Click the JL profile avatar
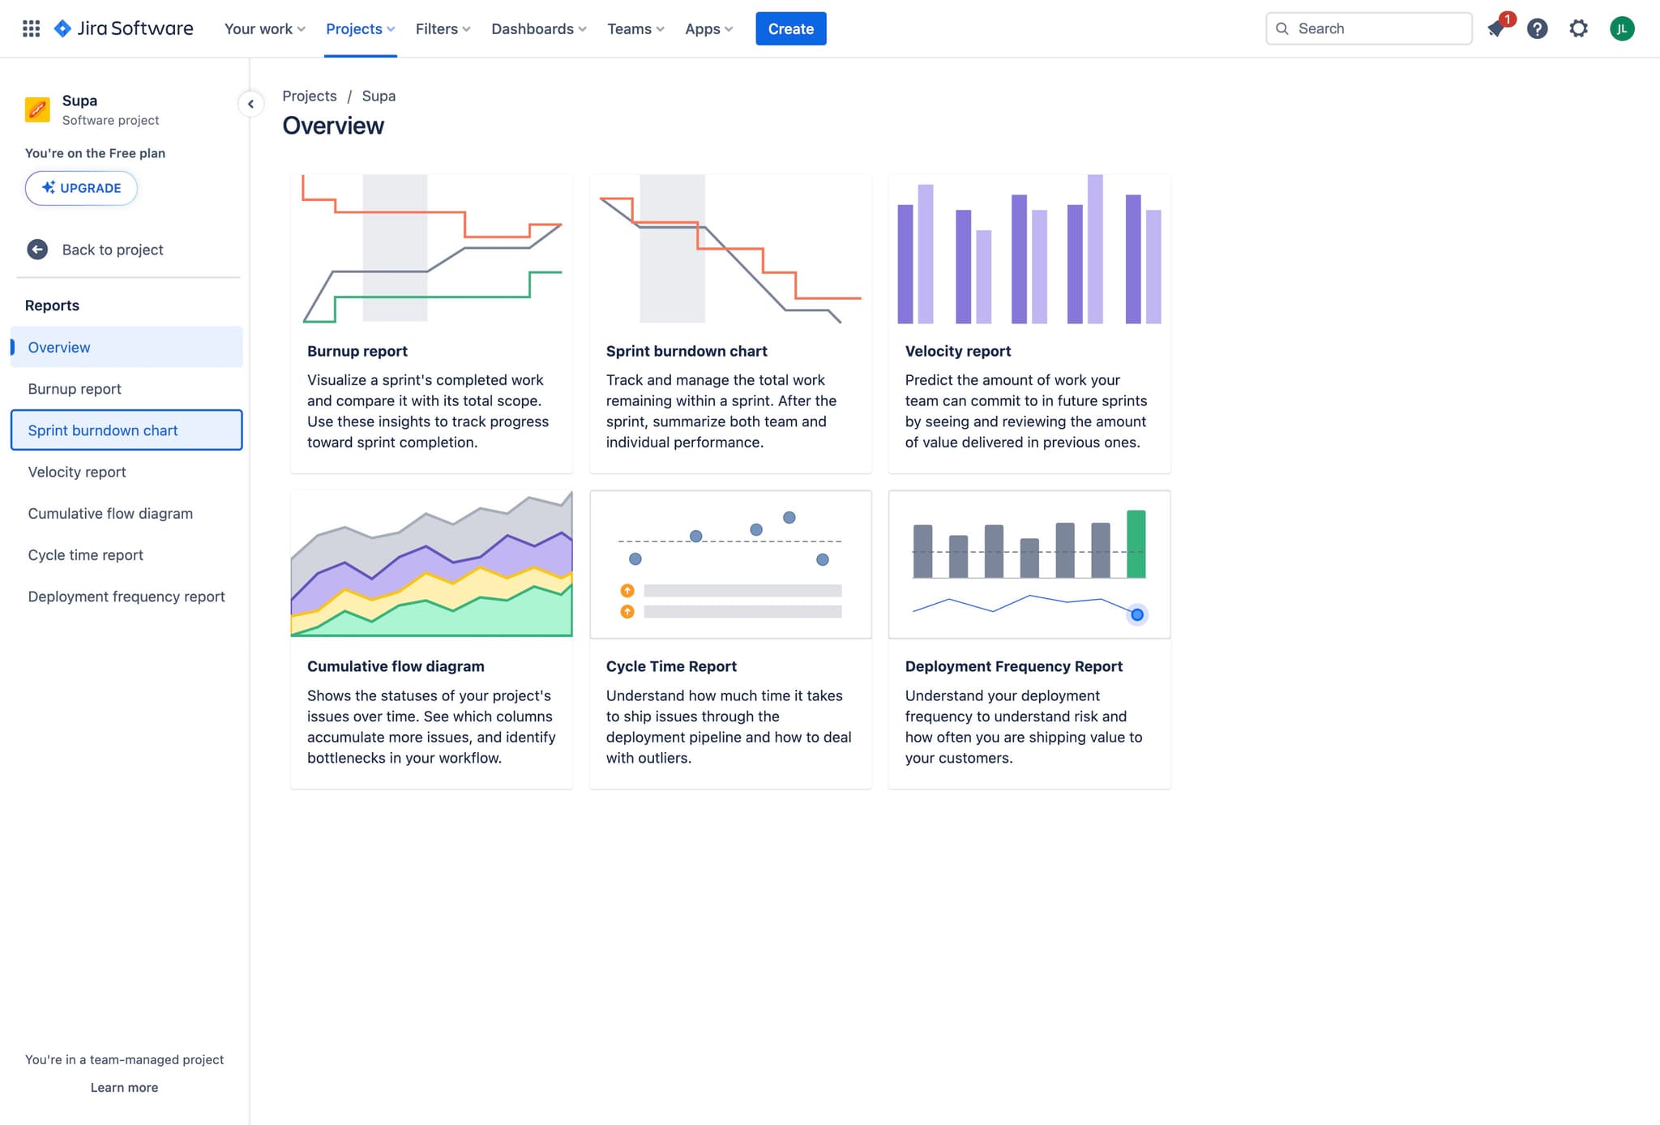 click(1621, 28)
